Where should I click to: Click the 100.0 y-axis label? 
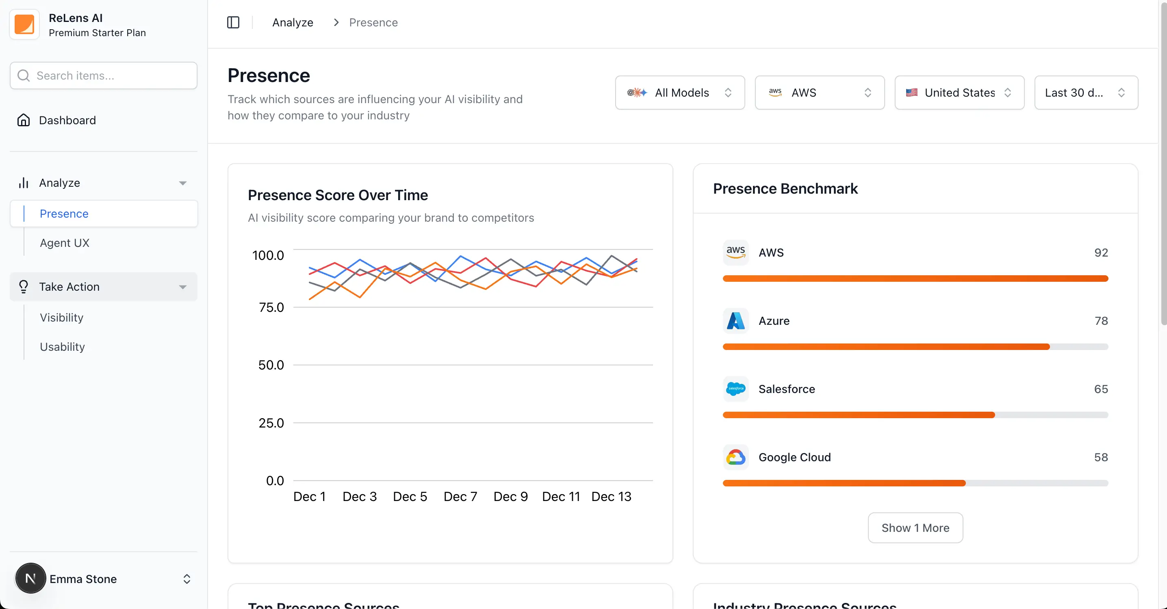tap(268, 255)
